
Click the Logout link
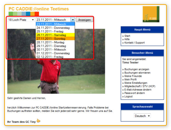click(x=128, y=96)
